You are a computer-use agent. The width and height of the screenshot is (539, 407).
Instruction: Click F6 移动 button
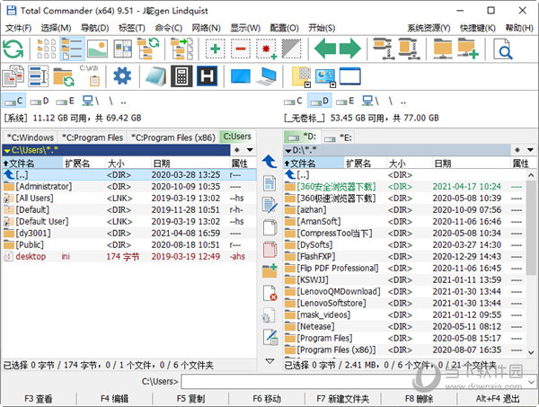click(x=267, y=399)
